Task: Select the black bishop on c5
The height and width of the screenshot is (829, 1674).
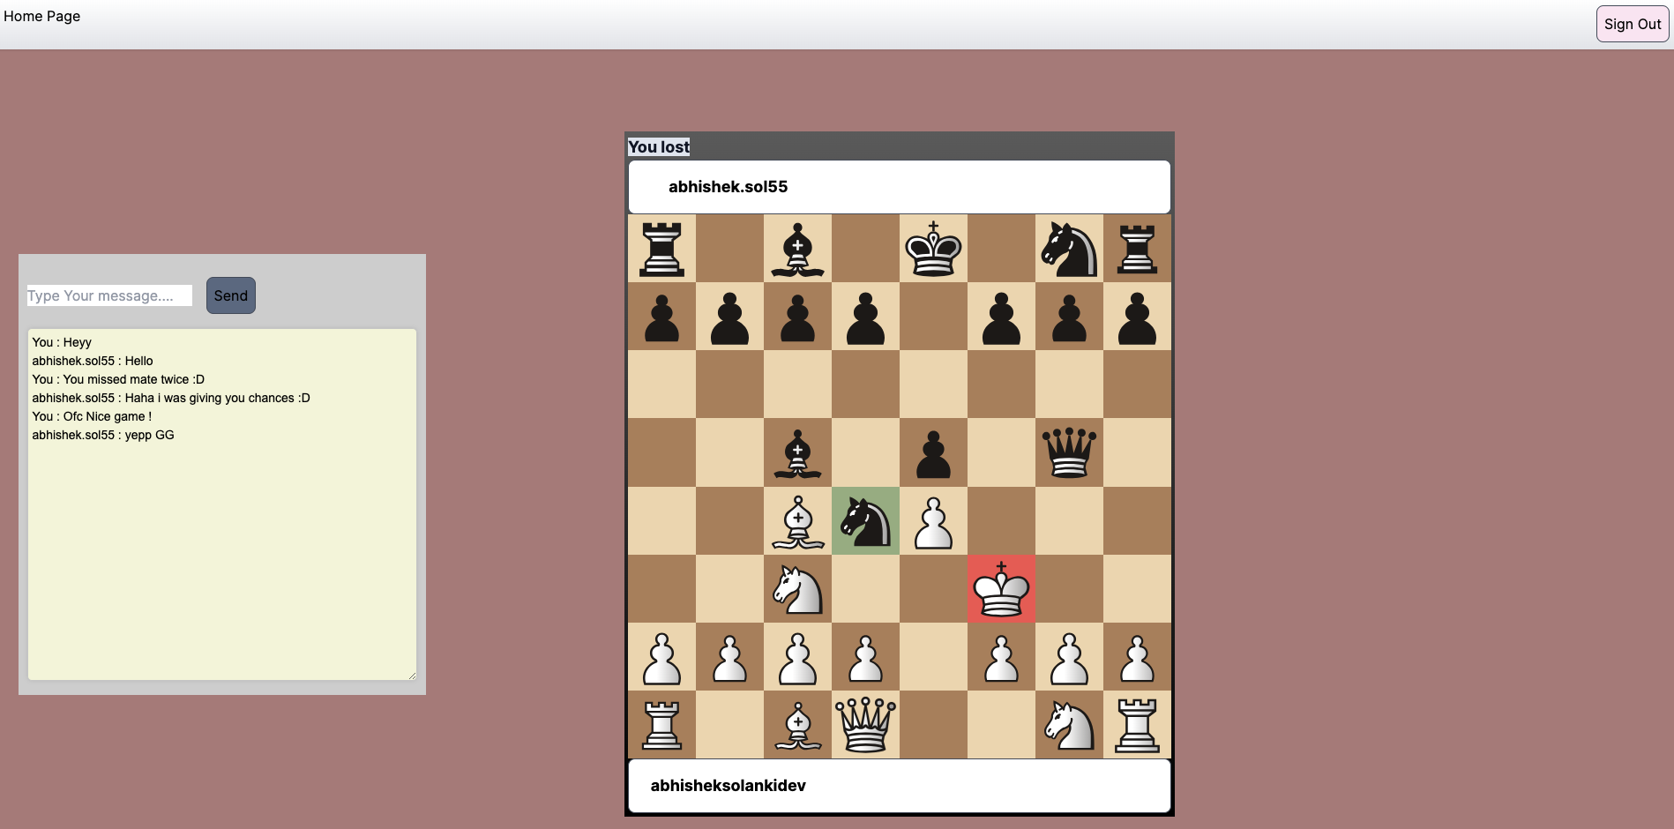Action: (x=797, y=452)
